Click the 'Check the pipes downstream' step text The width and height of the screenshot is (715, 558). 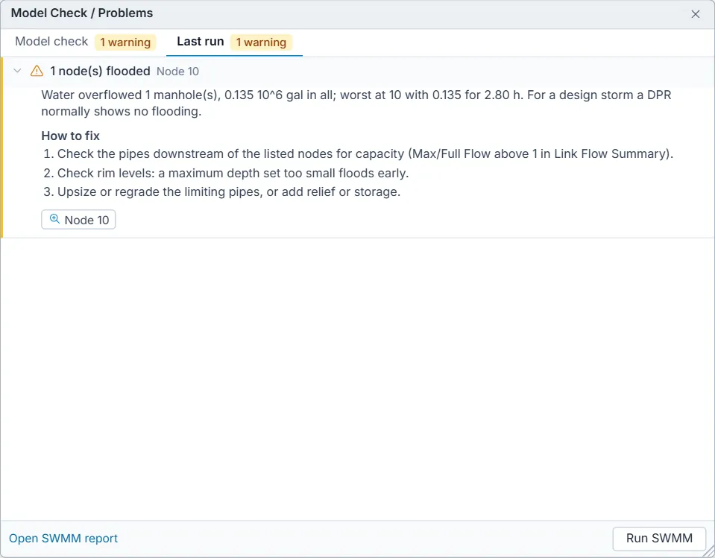[x=365, y=154]
